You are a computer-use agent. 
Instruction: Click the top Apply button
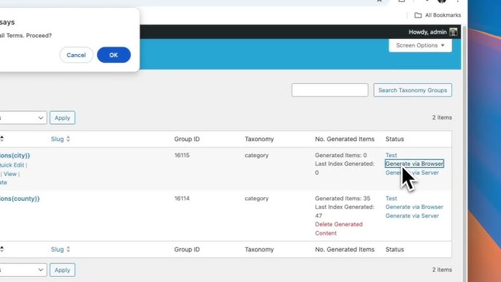62,118
